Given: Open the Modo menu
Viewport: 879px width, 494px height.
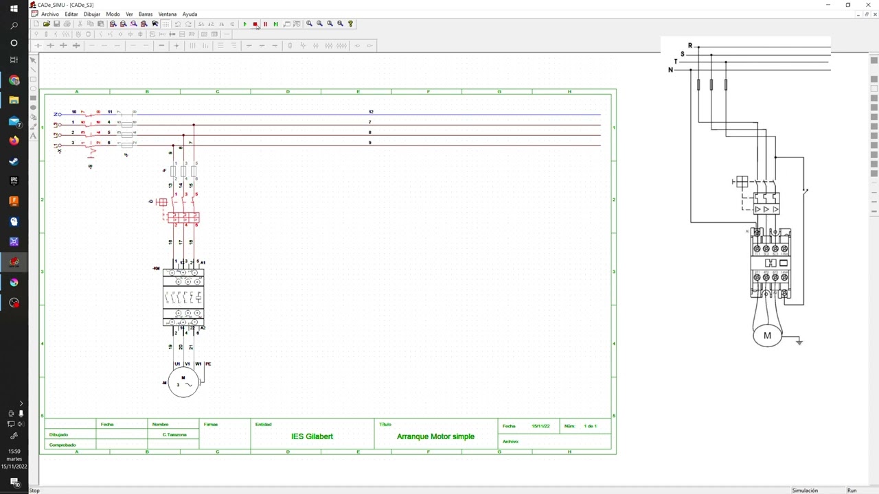Looking at the screenshot, I should point(113,14).
